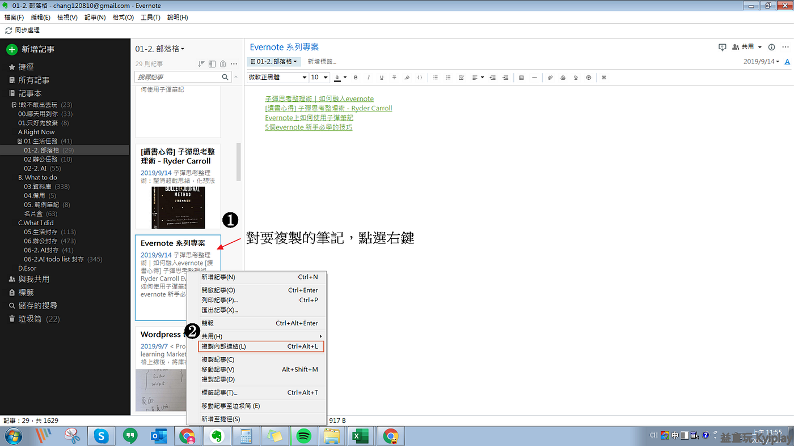
Task: Click the green 新增記事 plus icon
Action: click(12, 49)
